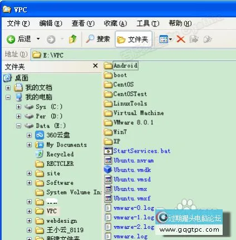This screenshot has height=240, width=236.
Task: Open the 搜索 search tool
Action: (x=98, y=39)
